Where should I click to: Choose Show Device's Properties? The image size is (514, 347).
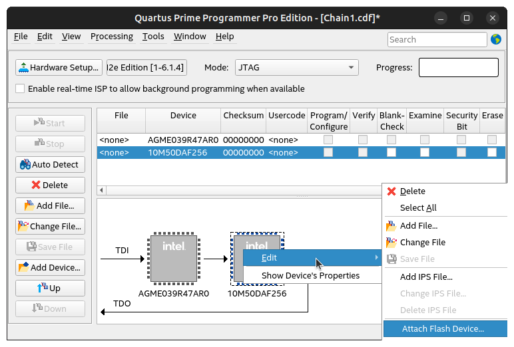point(310,275)
